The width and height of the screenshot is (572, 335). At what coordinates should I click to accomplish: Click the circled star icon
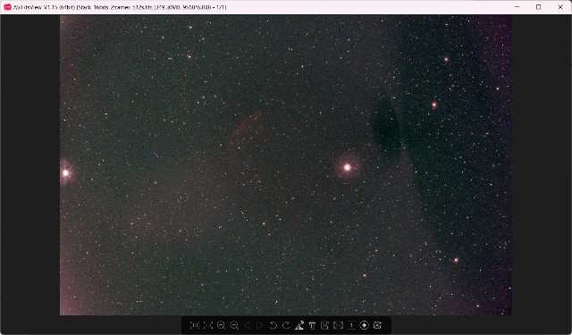tap(364, 325)
